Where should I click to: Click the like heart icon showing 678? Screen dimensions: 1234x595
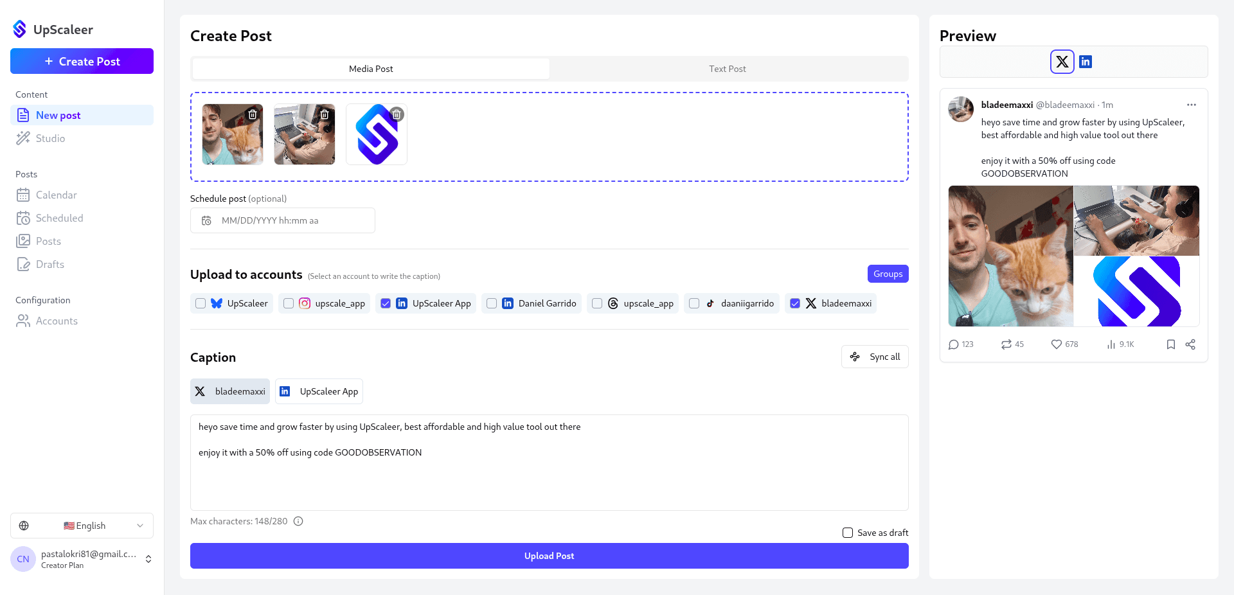click(1057, 344)
